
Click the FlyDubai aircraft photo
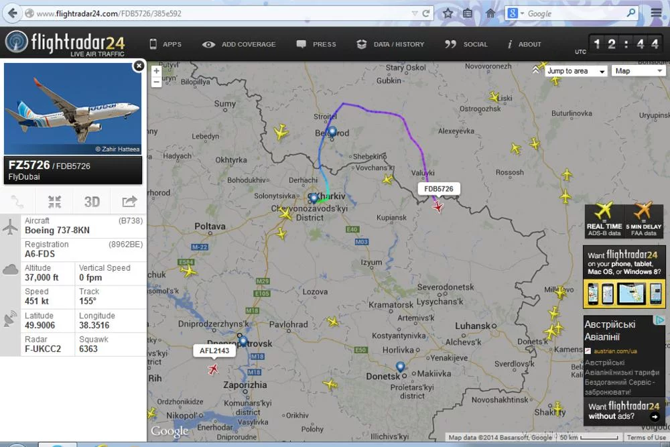point(72,109)
